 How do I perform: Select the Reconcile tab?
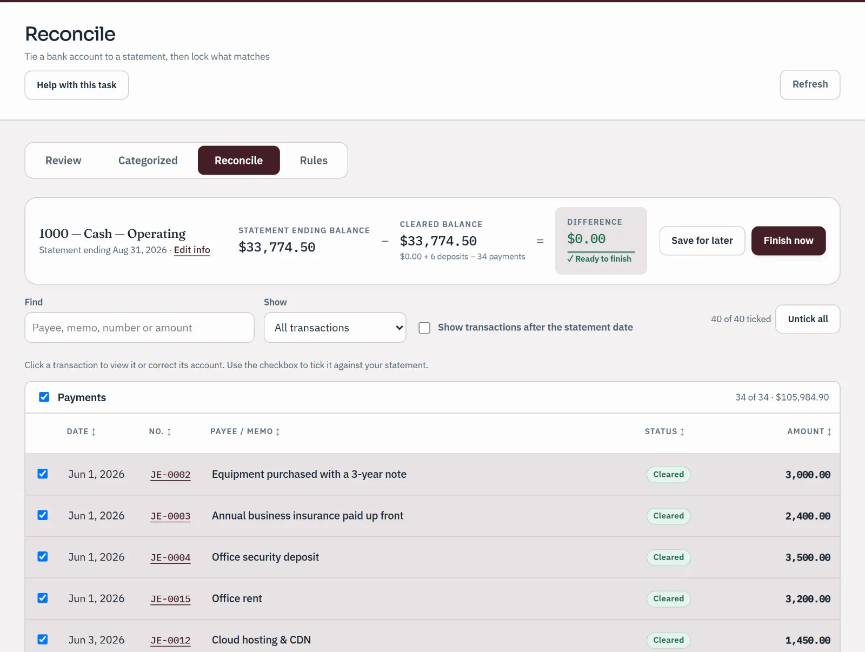coord(239,161)
